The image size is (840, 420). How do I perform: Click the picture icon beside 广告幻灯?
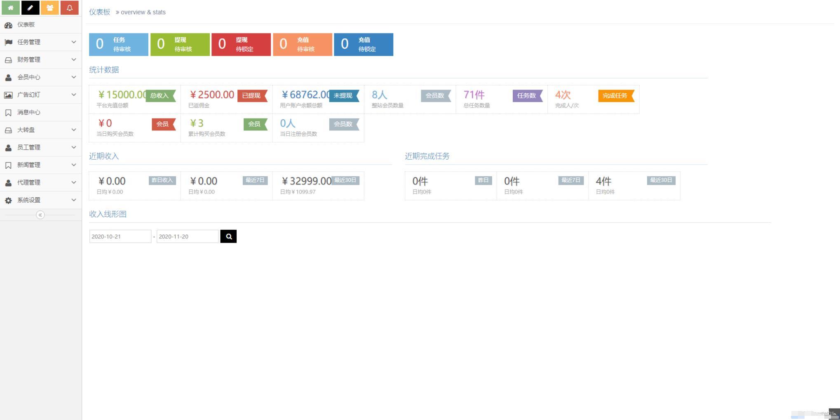8,95
